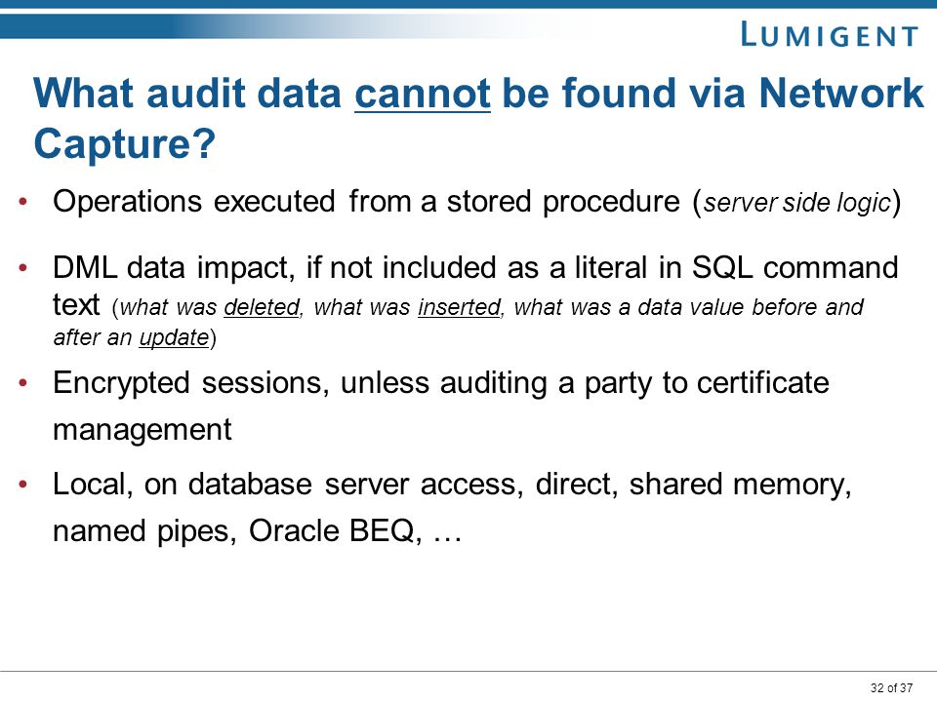Click the slide title heading
937x702 pixels.
point(478,118)
